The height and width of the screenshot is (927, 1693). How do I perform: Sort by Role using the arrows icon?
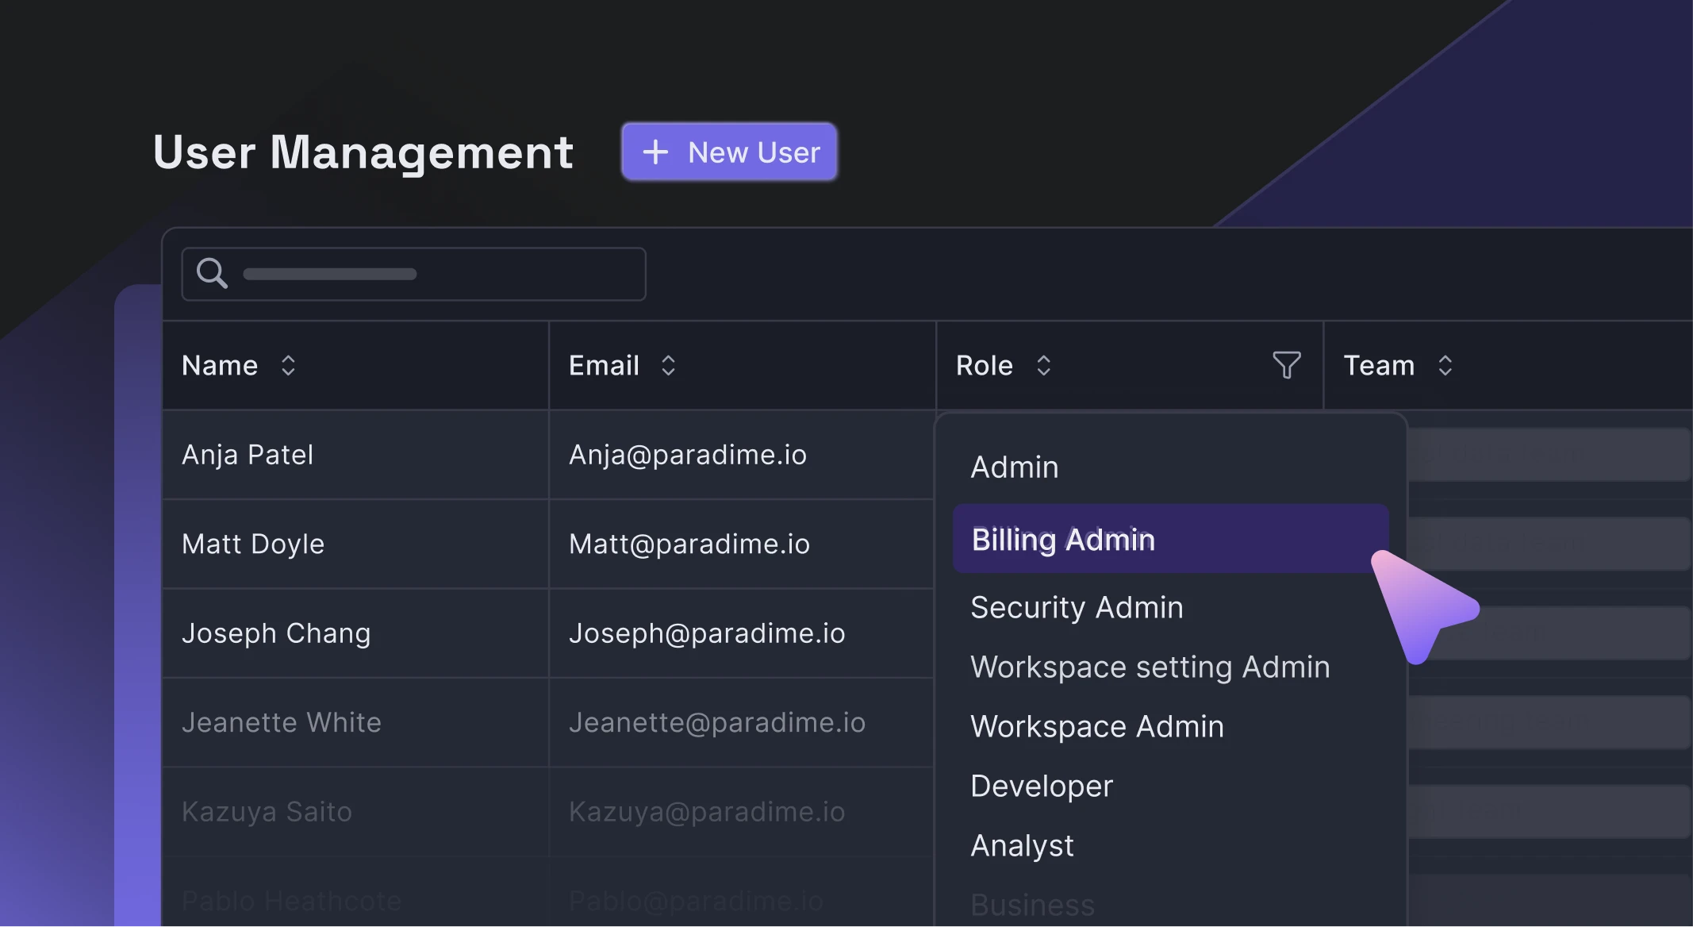[1043, 365]
